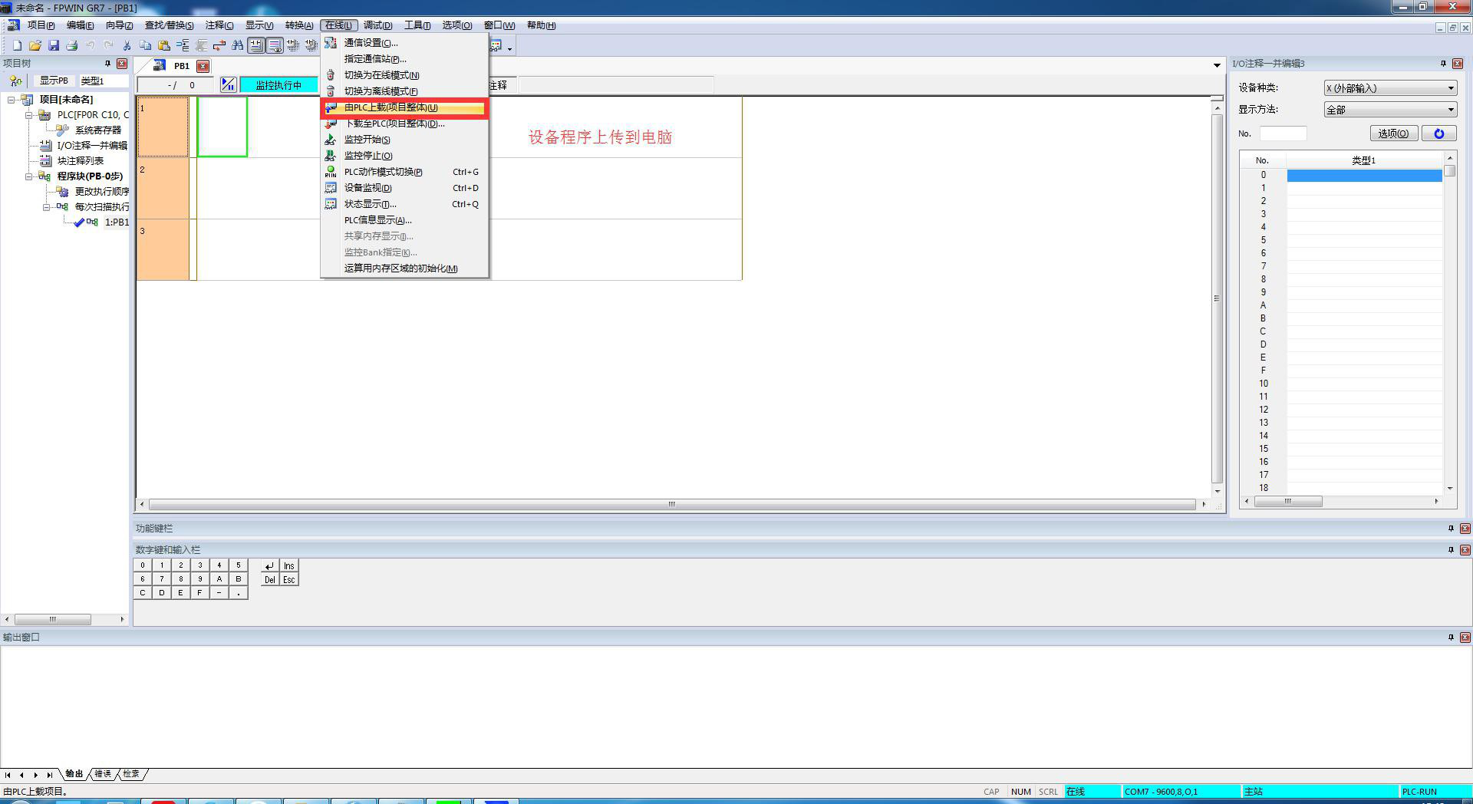Choose 通信设置 from the 在线 menu
Viewport: 1473px width, 804px height.
(x=371, y=43)
